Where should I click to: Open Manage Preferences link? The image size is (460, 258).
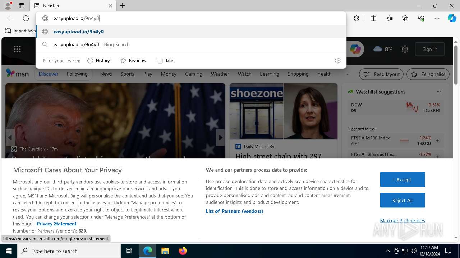click(x=402, y=220)
